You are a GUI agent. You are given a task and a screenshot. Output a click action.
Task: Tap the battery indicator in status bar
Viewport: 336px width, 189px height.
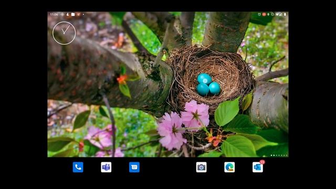285,14
